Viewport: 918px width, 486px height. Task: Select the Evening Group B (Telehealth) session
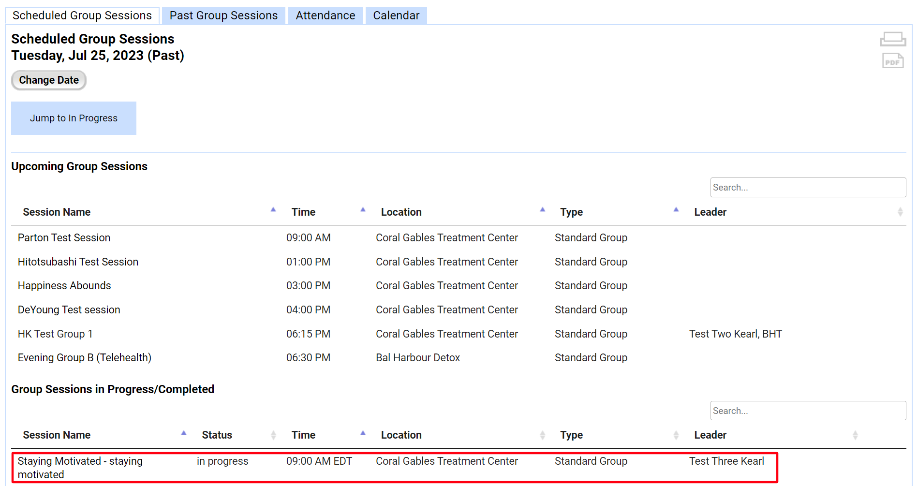pyautogui.click(x=85, y=358)
